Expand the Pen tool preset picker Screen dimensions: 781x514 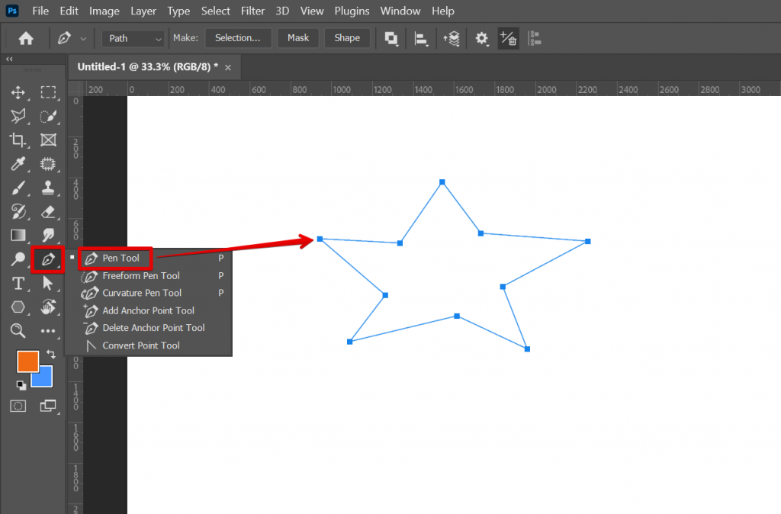click(x=82, y=38)
